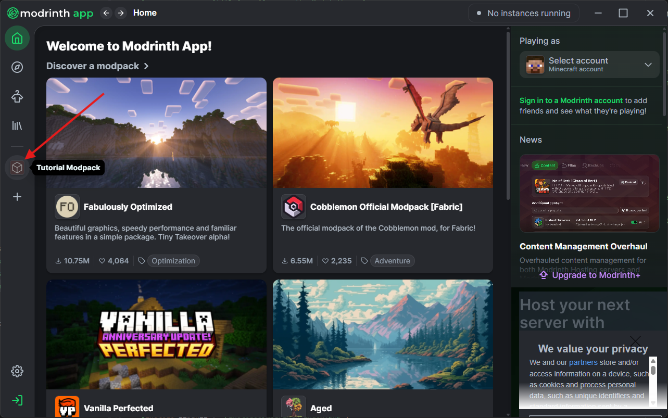The image size is (668, 418).
Task: Click the Cobblemon modpack hexagon icon
Action: coord(293,206)
